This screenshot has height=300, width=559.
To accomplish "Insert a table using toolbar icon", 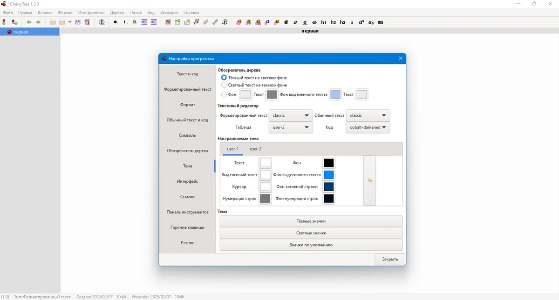I will click(177, 22).
